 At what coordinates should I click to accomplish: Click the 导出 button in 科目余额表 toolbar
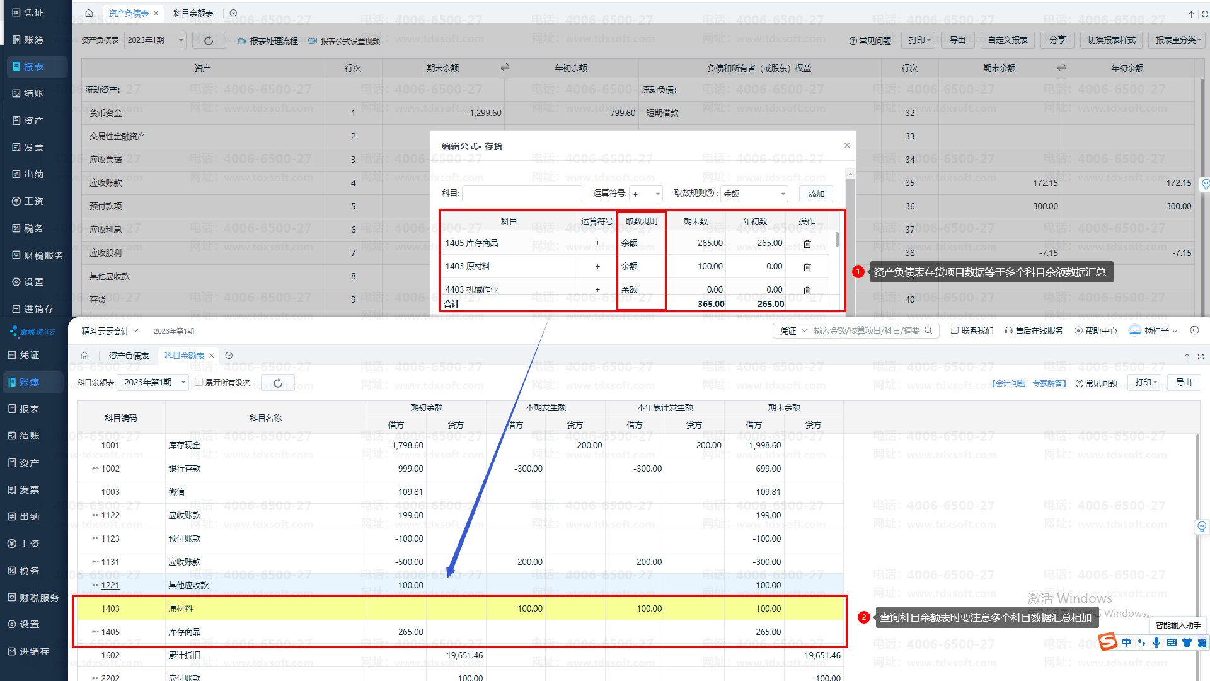[x=1184, y=382]
